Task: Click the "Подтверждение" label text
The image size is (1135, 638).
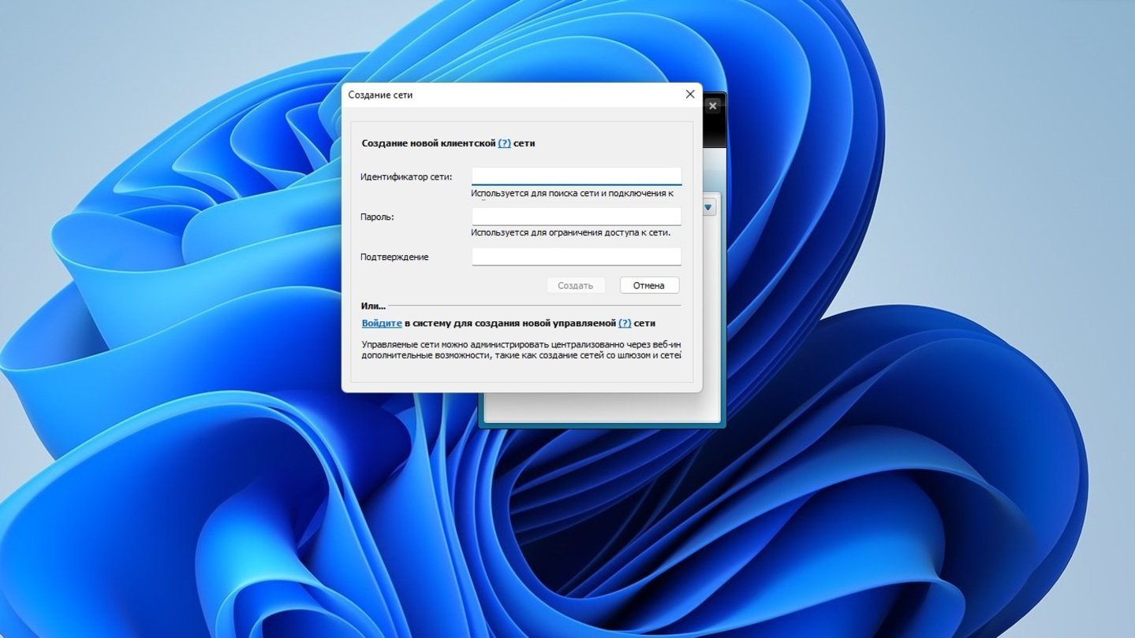Action: pyautogui.click(x=394, y=257)
